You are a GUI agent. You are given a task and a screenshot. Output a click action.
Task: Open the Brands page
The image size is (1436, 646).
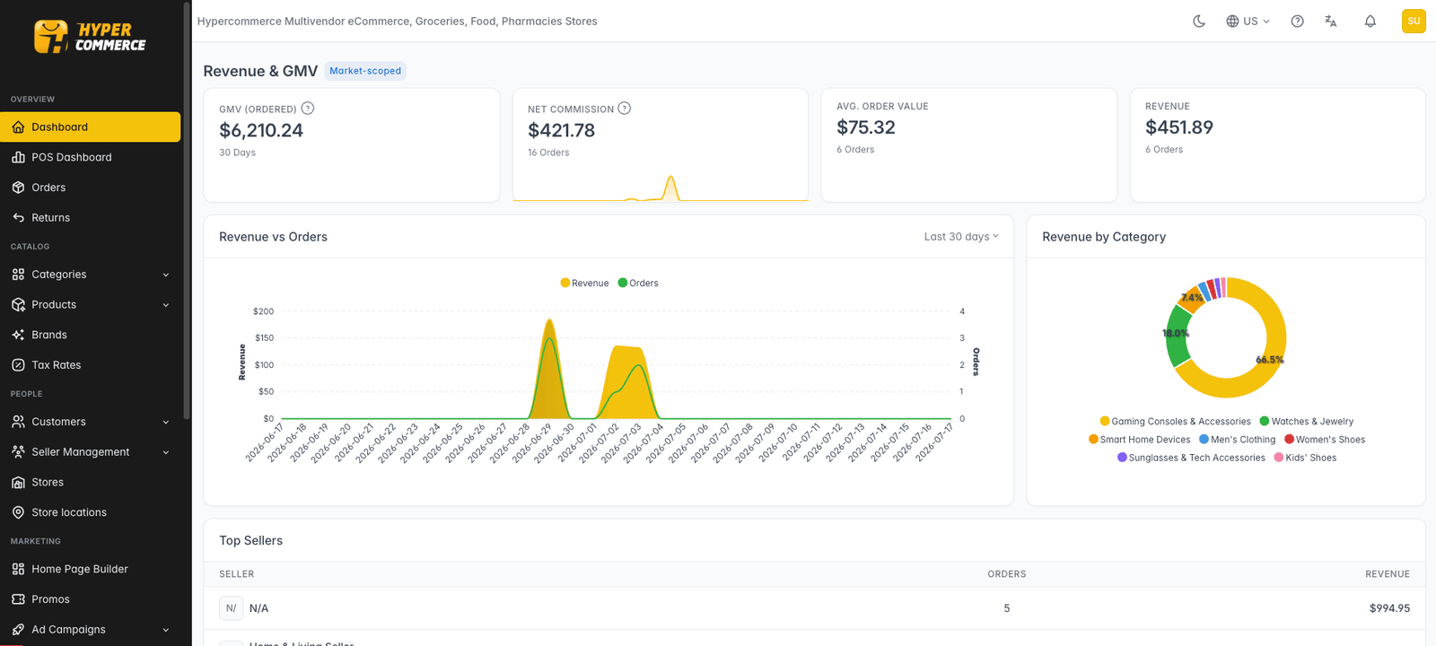pyautogui.click(x=90, y=335)
